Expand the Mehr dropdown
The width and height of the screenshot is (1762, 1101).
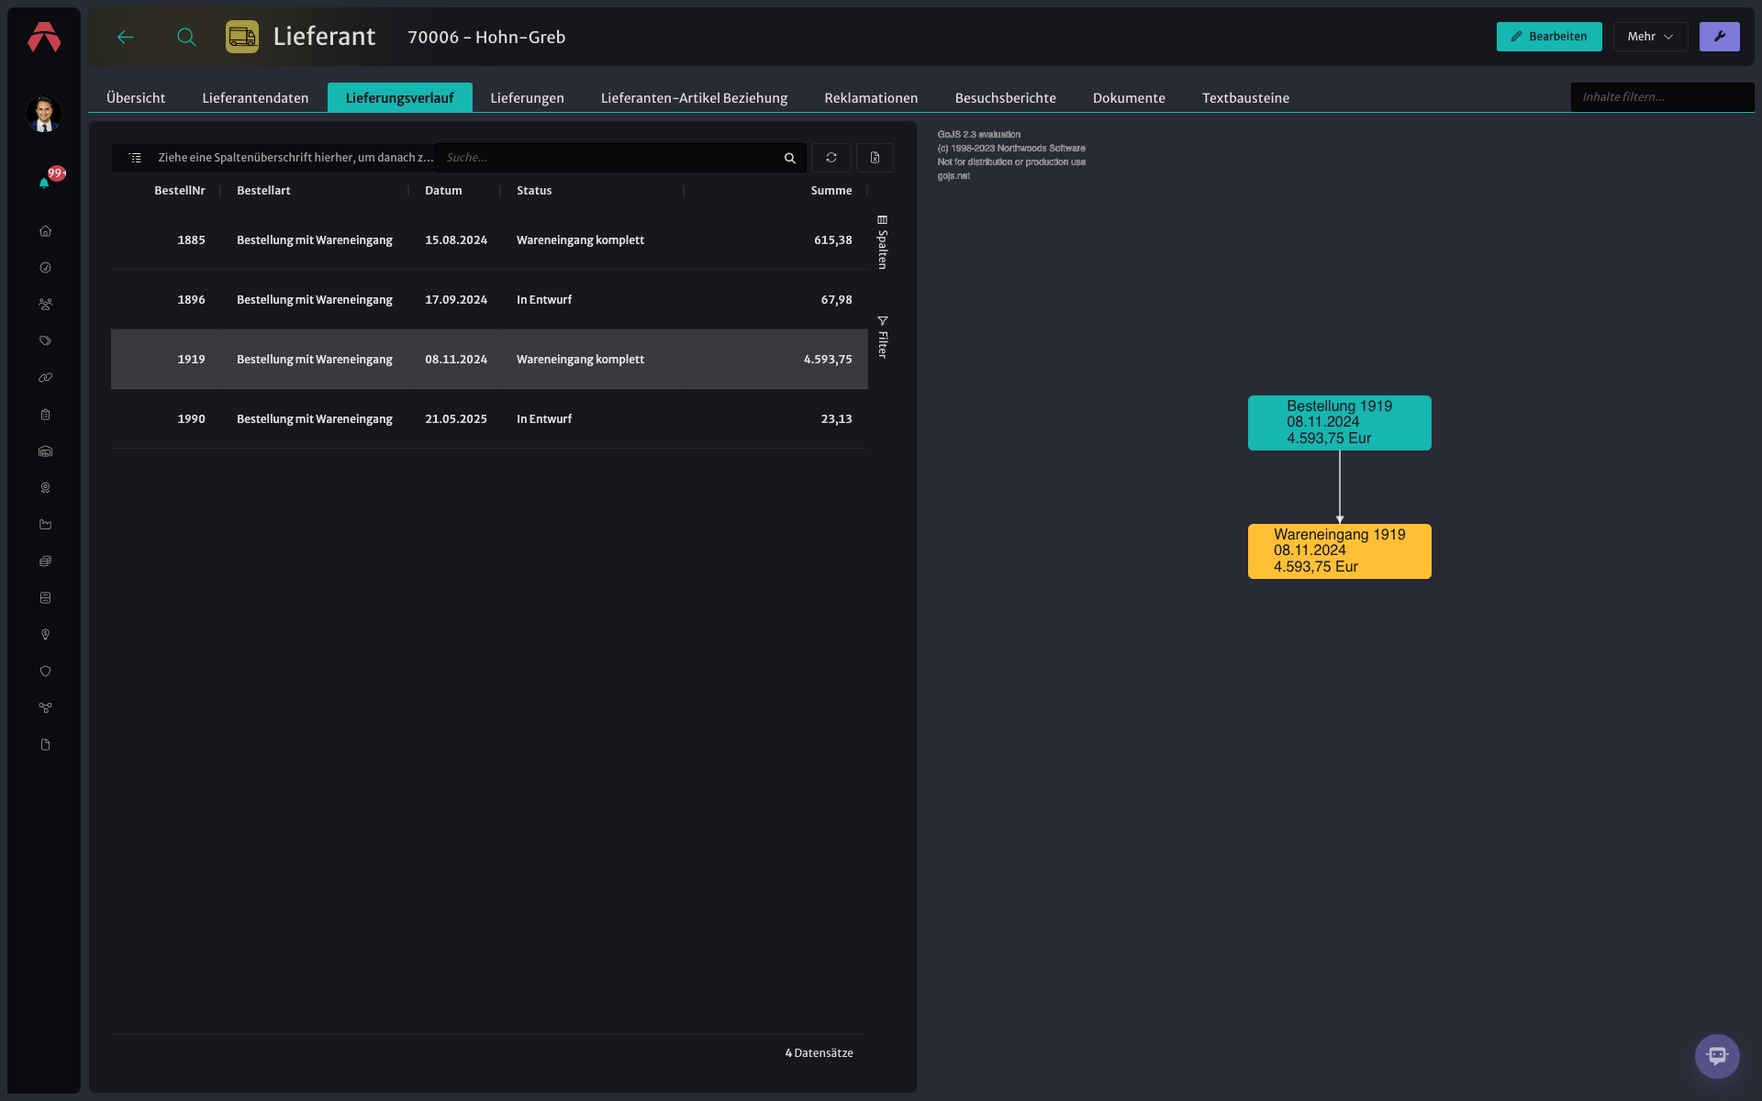(1650, 37)
